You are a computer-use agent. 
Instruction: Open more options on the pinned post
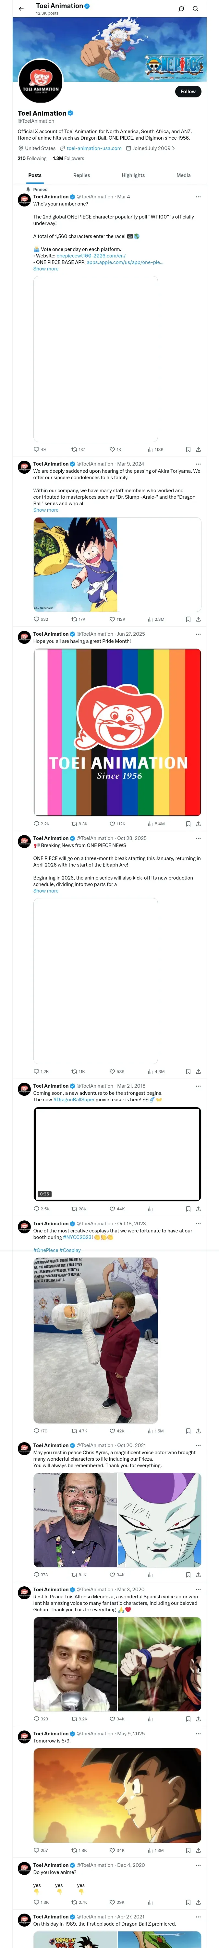point(198,197)
